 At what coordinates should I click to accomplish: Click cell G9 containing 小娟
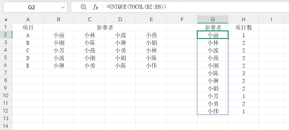coord(213,88)
